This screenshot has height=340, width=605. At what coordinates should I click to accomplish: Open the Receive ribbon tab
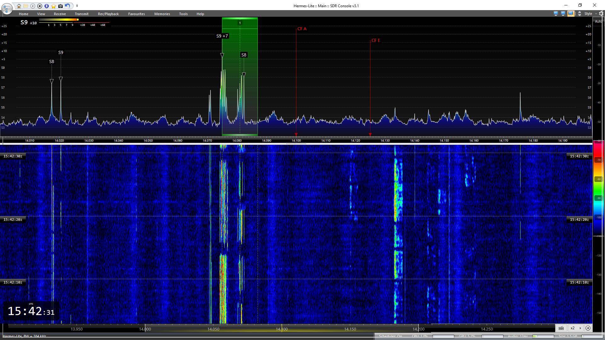tap(60, 14)
